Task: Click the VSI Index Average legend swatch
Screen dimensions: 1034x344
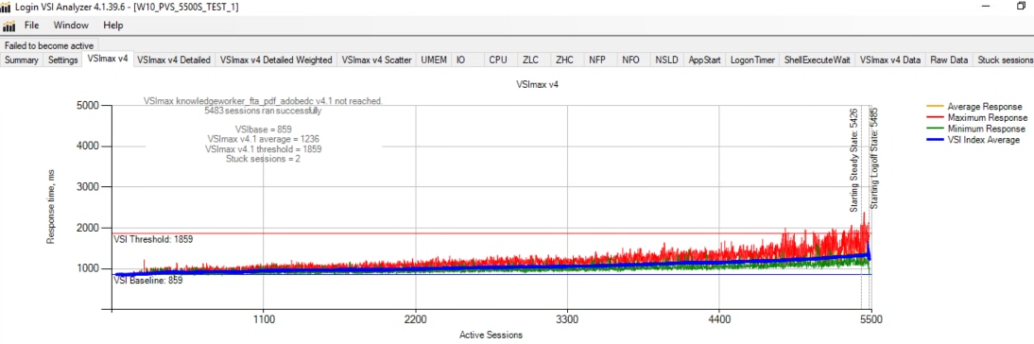Action: (x=934, y=140)
